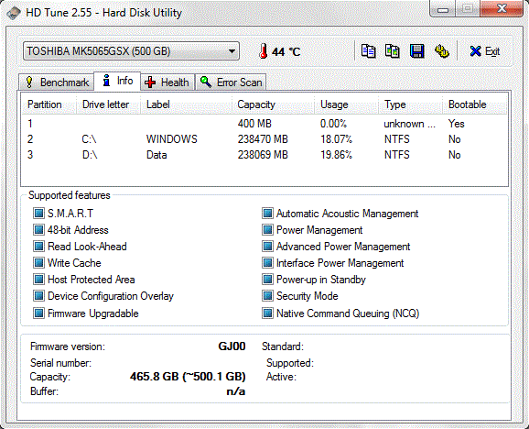Viewport: 529px width, 429px height.
Task: Click the 238069 MB capacity value
Action: 263,155
